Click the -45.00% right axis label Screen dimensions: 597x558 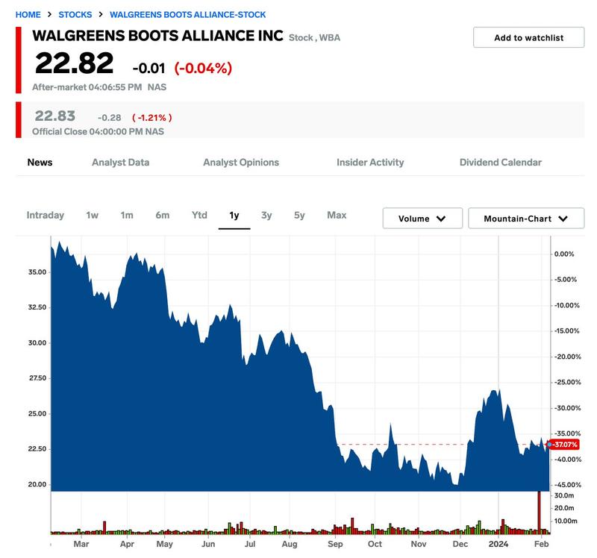click(x=567, y=485)
